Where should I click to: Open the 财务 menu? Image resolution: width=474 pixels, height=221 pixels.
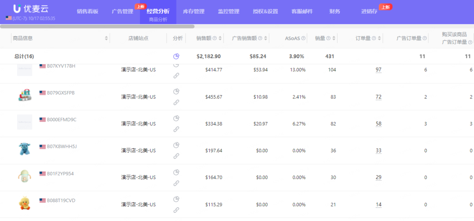pos(334,11)
